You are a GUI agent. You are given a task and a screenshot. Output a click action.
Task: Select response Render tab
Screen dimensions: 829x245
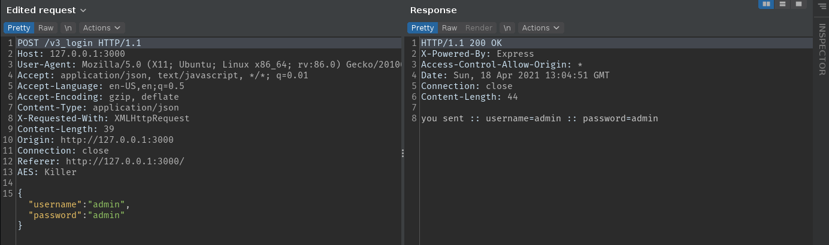479,28
